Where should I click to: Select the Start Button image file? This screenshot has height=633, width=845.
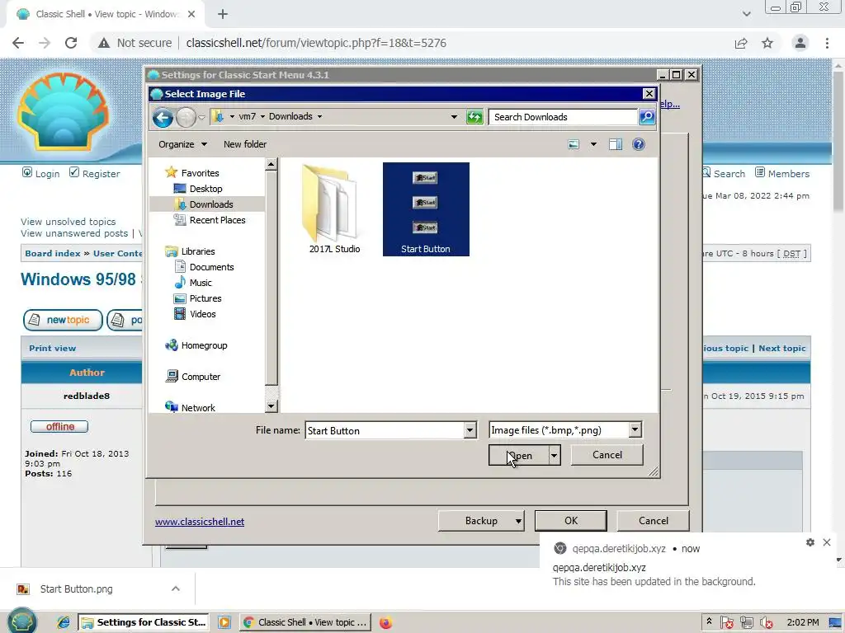426,209
